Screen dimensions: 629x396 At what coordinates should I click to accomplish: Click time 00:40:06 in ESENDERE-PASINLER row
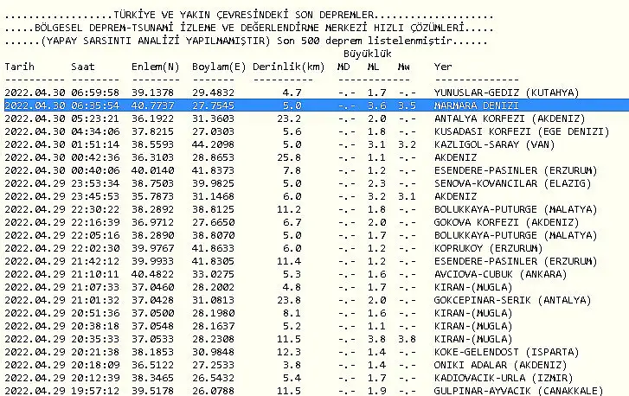[x=95, y=170]
